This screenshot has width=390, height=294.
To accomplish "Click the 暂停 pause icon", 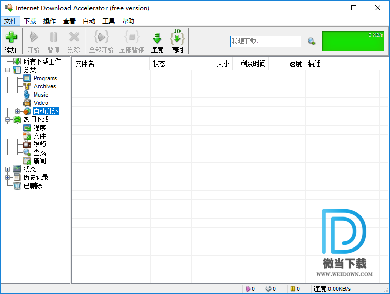I will click(x=53, y=37).
